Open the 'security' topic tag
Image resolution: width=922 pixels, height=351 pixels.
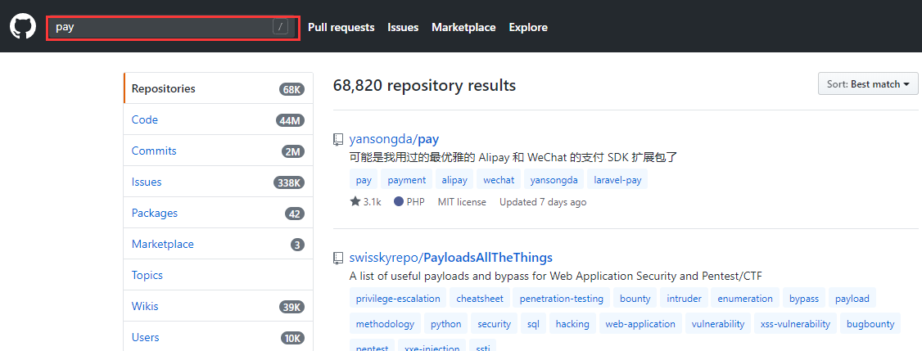494,324
